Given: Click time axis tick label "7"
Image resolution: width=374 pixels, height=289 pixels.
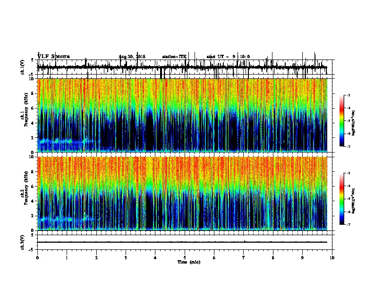Looking at the screenshot, I should point(244,258).
